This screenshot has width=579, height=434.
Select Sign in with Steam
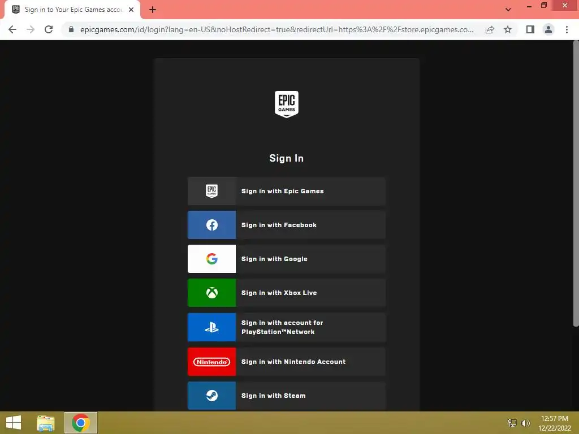287,396
